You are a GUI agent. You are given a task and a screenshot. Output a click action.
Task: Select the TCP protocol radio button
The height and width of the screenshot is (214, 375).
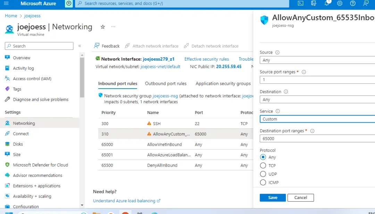[x=263, y=165]
